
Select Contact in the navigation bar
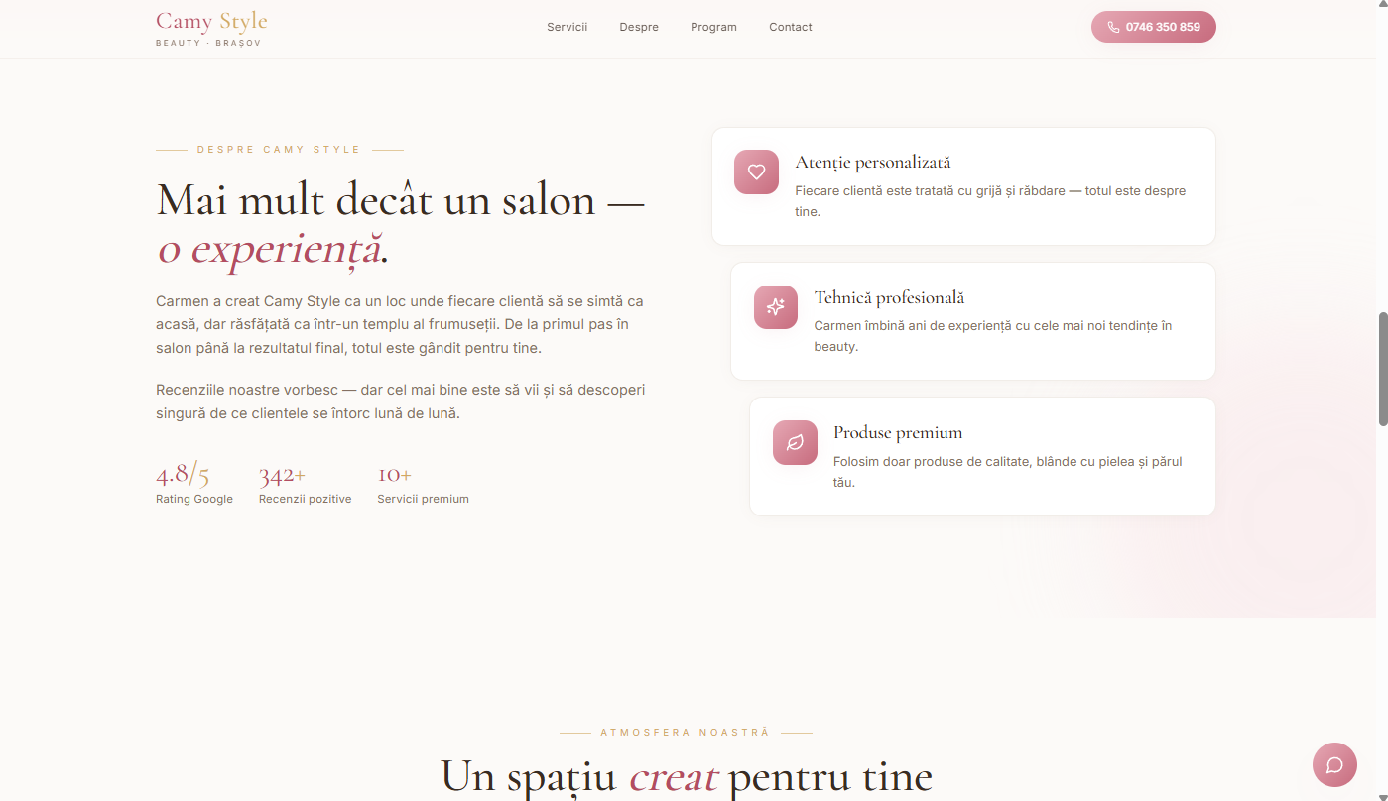tap(791, 27)
